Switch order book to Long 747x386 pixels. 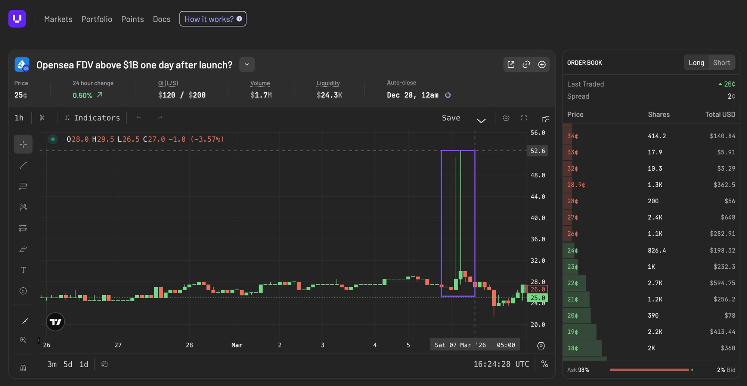click(x=697, y=63)
